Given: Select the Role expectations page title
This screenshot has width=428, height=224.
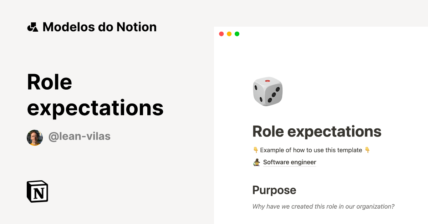Looking at the screenshot, I should point(317,131).
